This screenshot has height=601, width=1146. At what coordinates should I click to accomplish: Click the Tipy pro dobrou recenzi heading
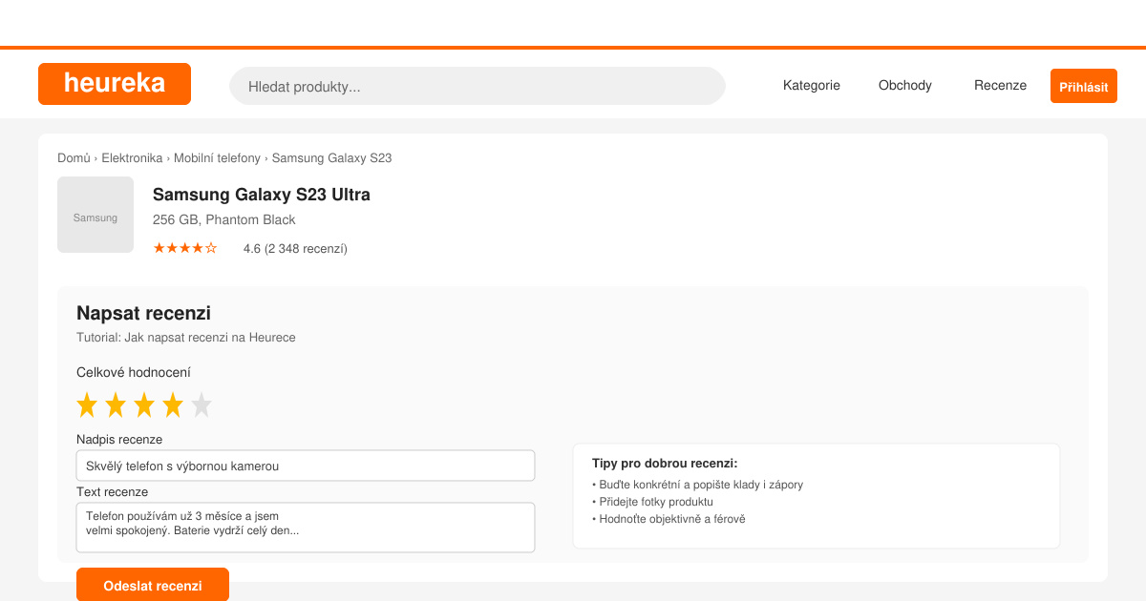click(x=665, y=464)
